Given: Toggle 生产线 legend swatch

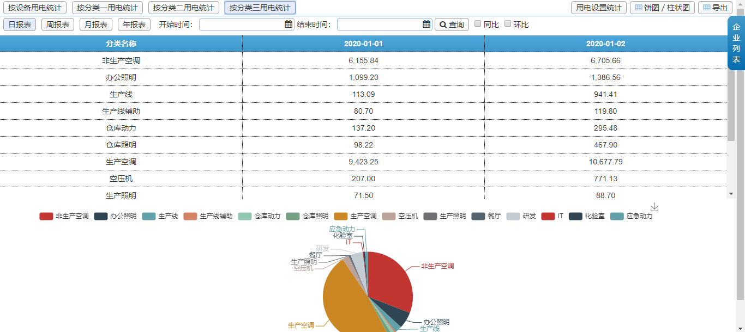Looking at the screenshot, I should tap(149, 216).
